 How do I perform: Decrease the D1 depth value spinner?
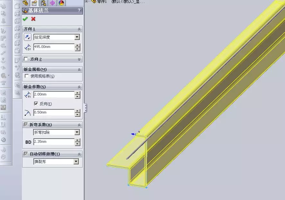pos(78,49)
